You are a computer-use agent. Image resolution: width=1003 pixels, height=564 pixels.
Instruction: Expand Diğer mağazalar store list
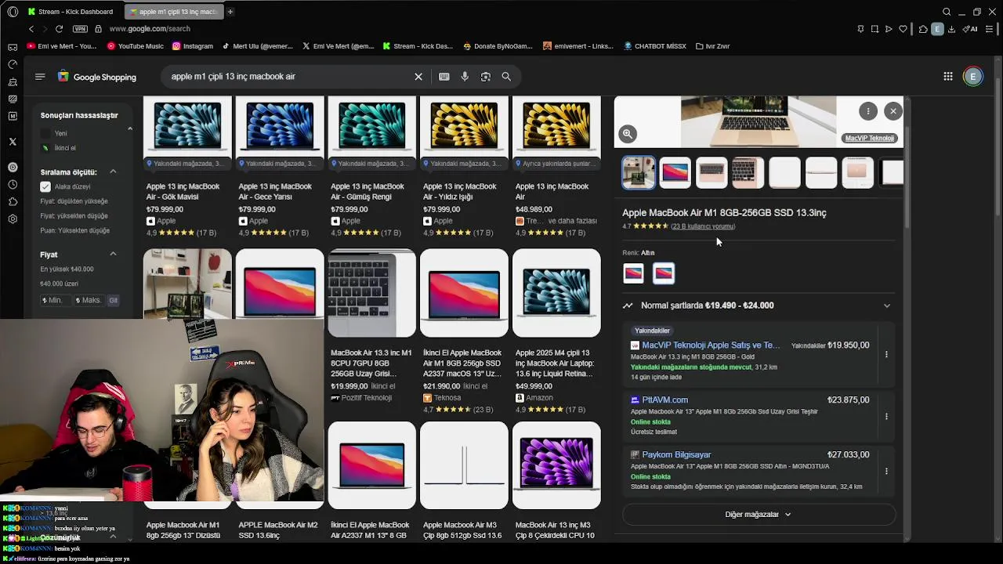[x=759, y=515]
